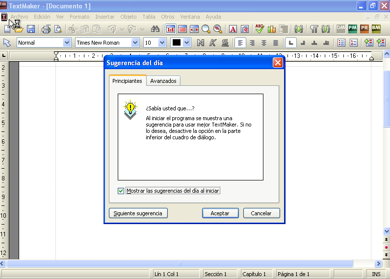Image resolution: width=390 pixels, height=279 pixels.
Task: Toggle bold formatting with N icon
Action: (200, 43)
